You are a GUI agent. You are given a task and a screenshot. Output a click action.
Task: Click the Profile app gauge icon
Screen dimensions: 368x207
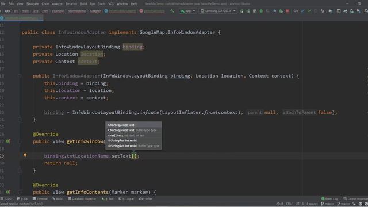point(274,11)
